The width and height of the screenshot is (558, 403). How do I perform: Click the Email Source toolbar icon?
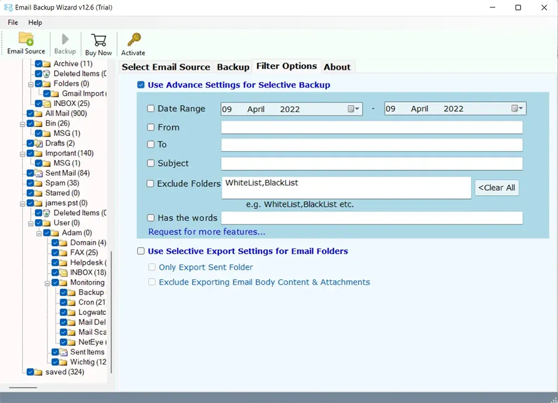[26, 40]
